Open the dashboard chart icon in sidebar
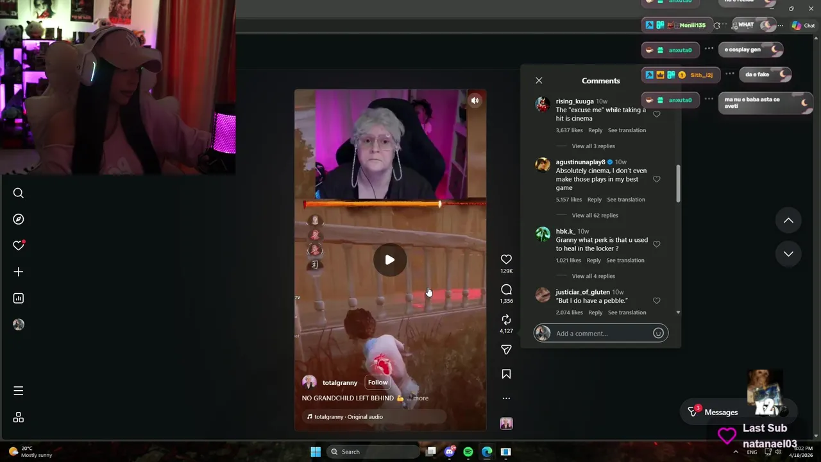The height and width of the screenshot is (462, 821). coord(19,298)
